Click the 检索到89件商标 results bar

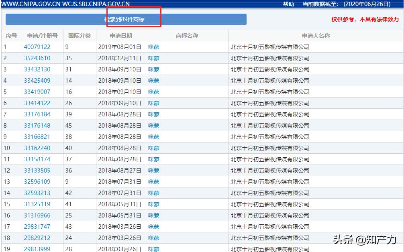coord(126,19)
